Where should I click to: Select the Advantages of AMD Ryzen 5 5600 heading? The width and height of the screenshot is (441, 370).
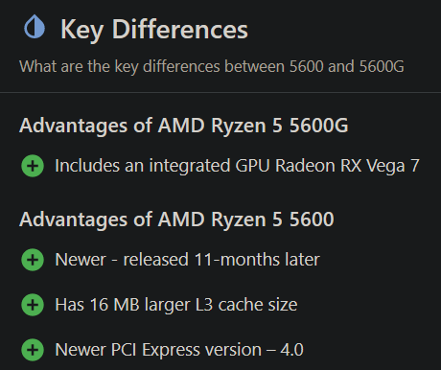coord(176,220)
